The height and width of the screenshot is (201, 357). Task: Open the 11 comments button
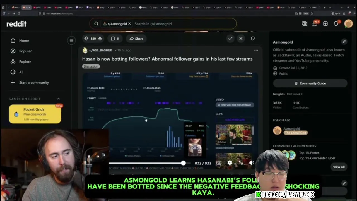click(115, 39)
